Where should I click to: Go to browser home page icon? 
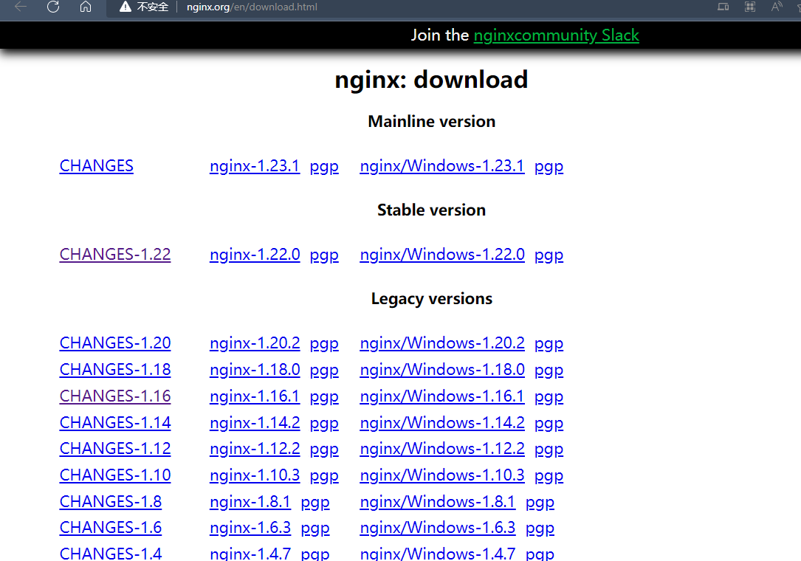click(x=86, y=7)
